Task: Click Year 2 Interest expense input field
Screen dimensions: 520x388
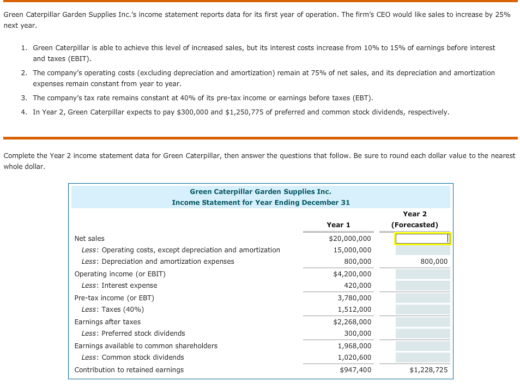Action: coord(423,286)
